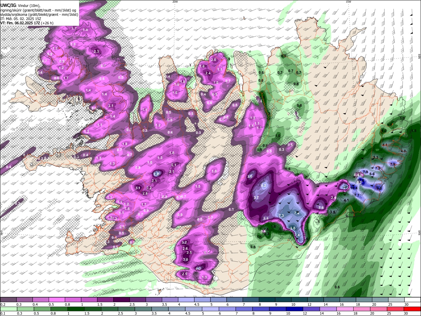Click the '8.6' snowfall value on the map
421x316 pixels.
(293, 228)
